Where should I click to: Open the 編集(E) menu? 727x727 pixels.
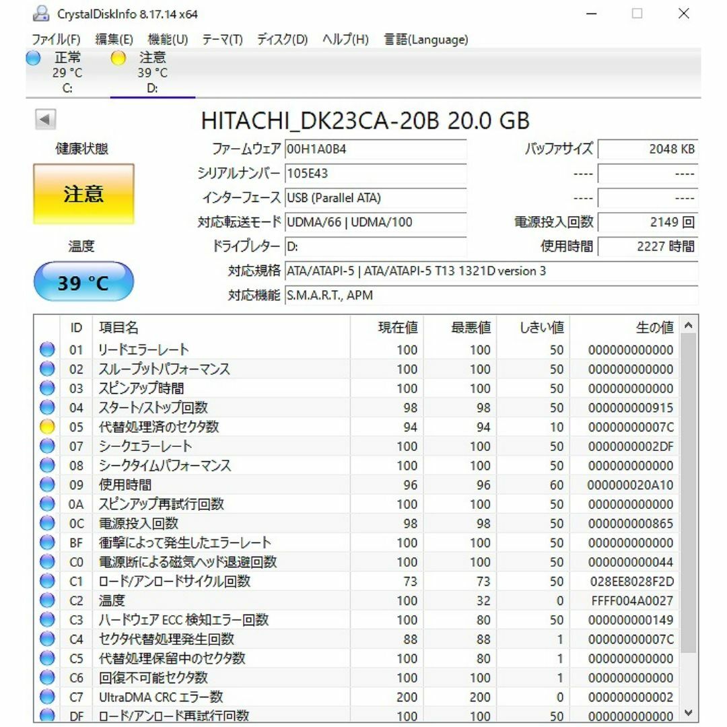pyautogui.click(x=114, y=40)
